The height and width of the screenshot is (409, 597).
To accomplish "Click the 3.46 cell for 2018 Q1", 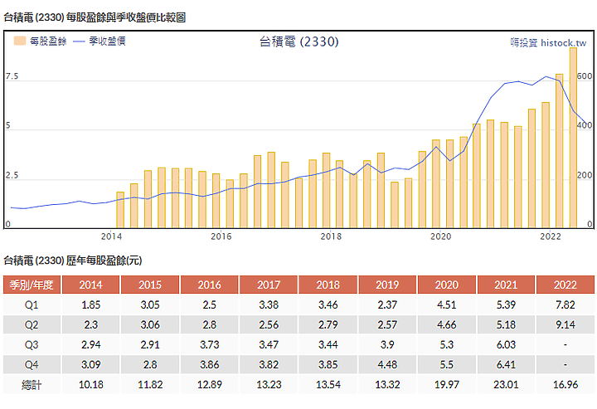I will click(328, 304).
